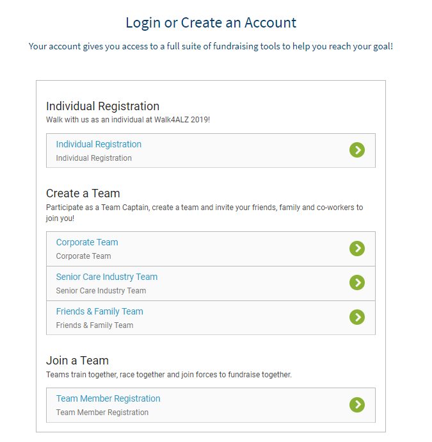The image size is (432, 442).
Task: Select the Create a Team section heading
Action: point(83,193)
